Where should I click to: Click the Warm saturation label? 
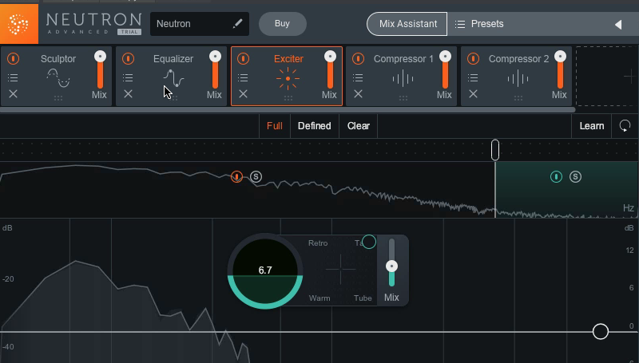click(x=319, y=298)
